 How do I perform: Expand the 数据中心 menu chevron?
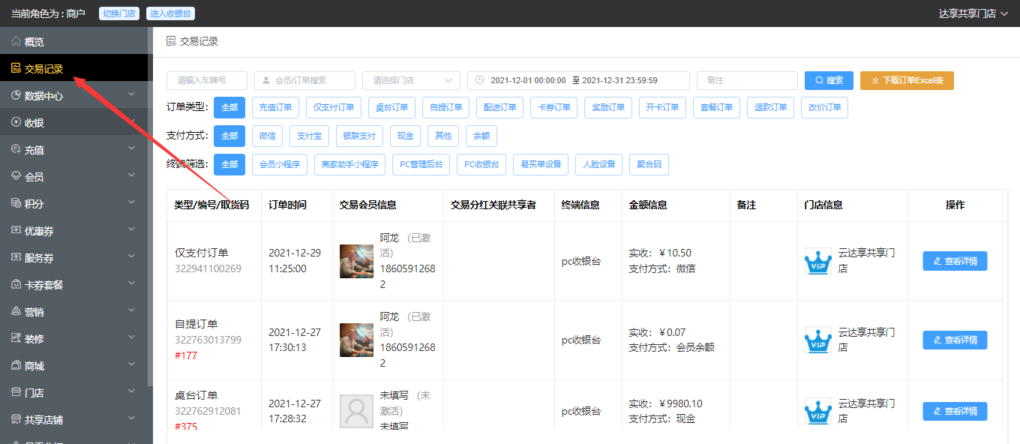point(132,95)
